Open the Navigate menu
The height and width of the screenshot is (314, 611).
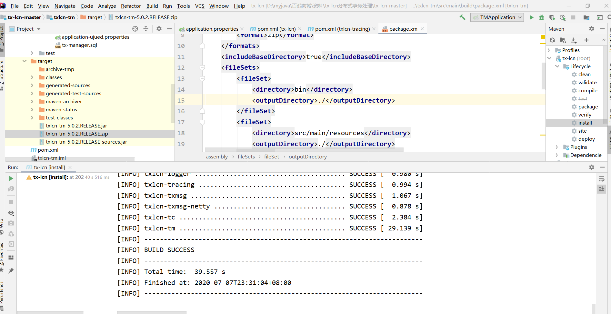65,6
